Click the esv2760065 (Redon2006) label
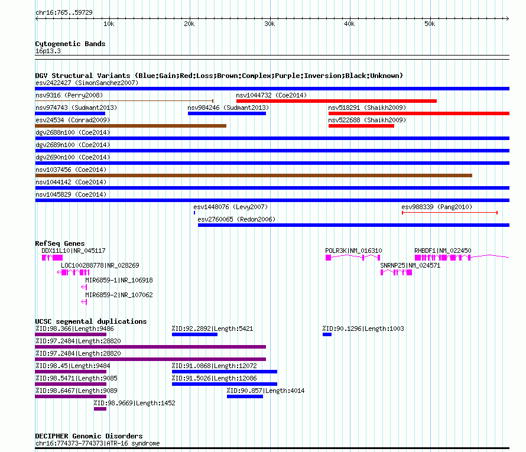Viewport: 526px width, 452px height. (236, 219)
